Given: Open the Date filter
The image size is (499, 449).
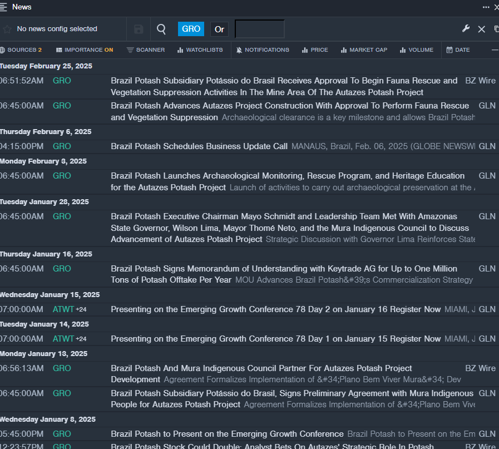Looking at the screenshot, I should 458,50.
